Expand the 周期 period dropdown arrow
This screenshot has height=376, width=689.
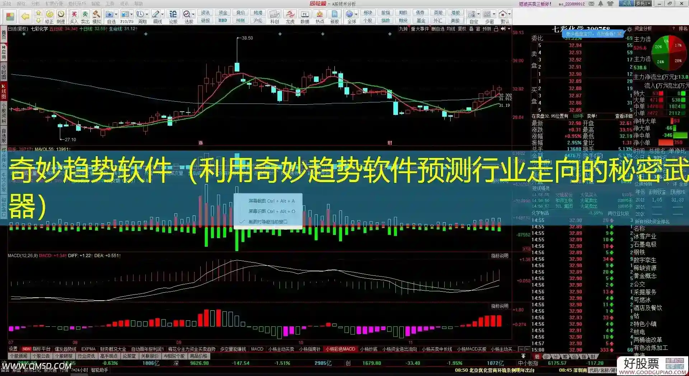147,14
